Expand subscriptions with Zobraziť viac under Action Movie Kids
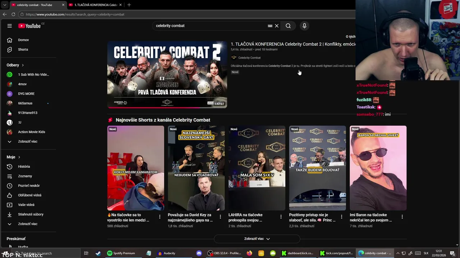460x258 pixels. (28, 142)
